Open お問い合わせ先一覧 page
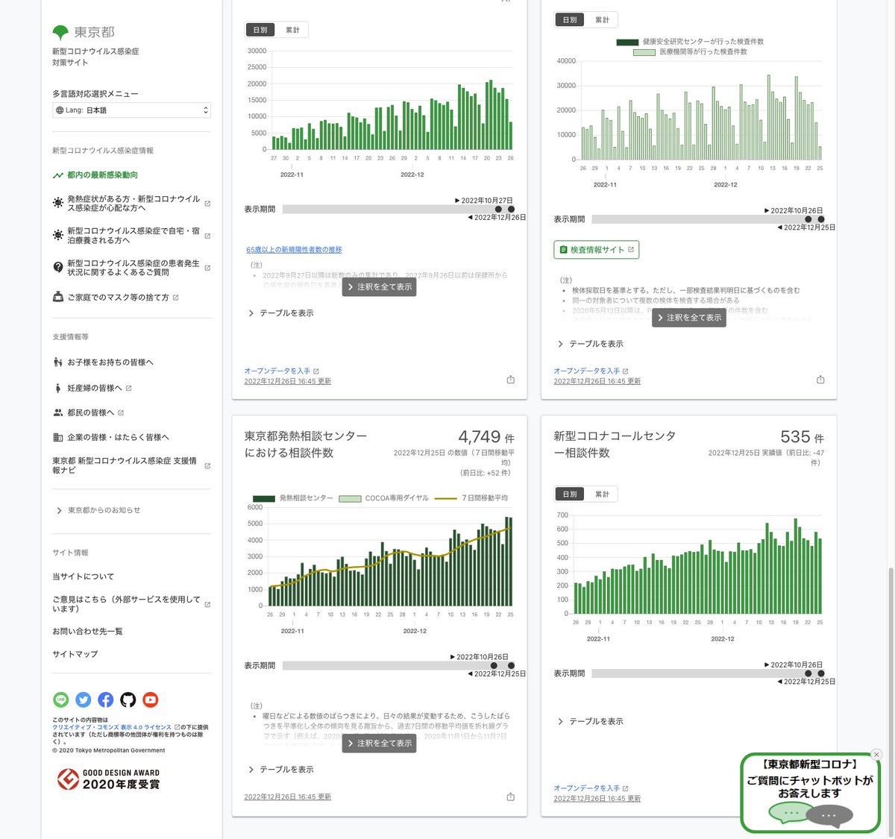Screen dimensions: 895x839 88,632
